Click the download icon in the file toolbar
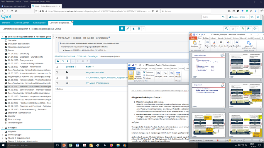 (73, 61)
